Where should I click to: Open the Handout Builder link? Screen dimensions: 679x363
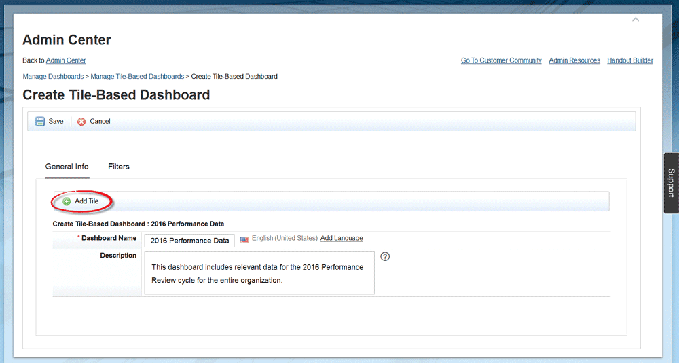[x=630, y=60]
